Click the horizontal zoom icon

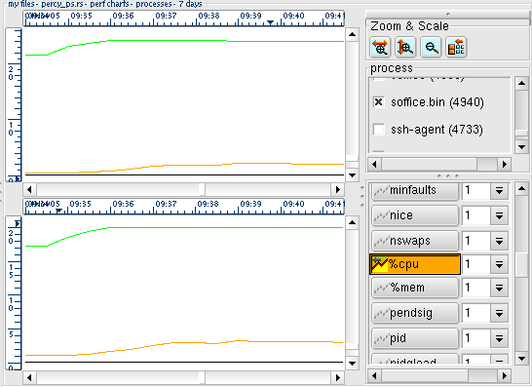(380, 47)
